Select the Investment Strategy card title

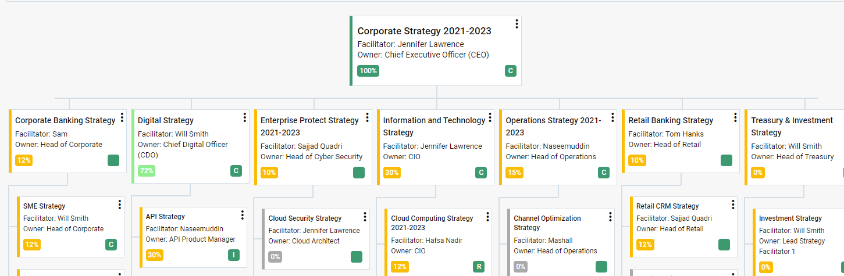tap(790, 218)
